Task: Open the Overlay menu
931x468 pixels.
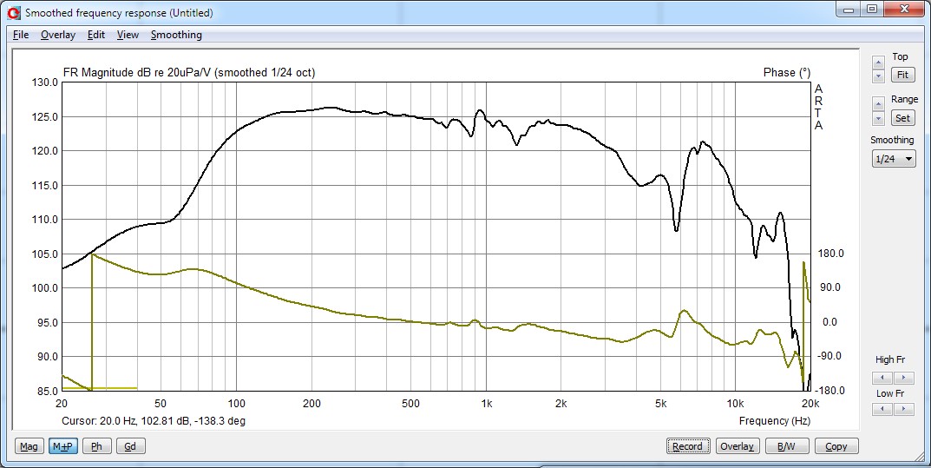Action: point(58,35)
